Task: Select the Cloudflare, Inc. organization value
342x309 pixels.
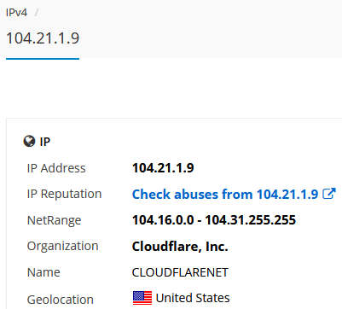Action: tap(180, 247)
